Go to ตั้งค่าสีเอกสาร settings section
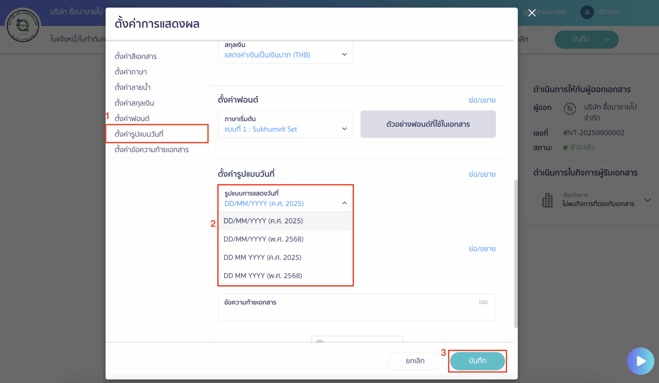 [136, 56]
